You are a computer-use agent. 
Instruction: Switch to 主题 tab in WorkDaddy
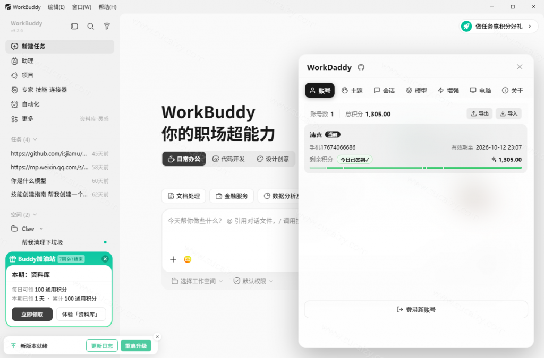pos(352,90)
